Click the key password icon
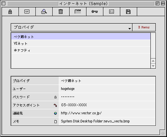The image size is (167, 137). click(x=95, y=12)
